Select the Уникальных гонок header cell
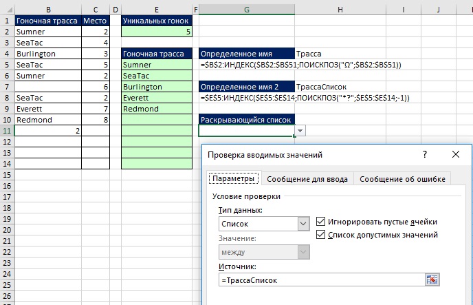473x305 pixels. (157, 21)
